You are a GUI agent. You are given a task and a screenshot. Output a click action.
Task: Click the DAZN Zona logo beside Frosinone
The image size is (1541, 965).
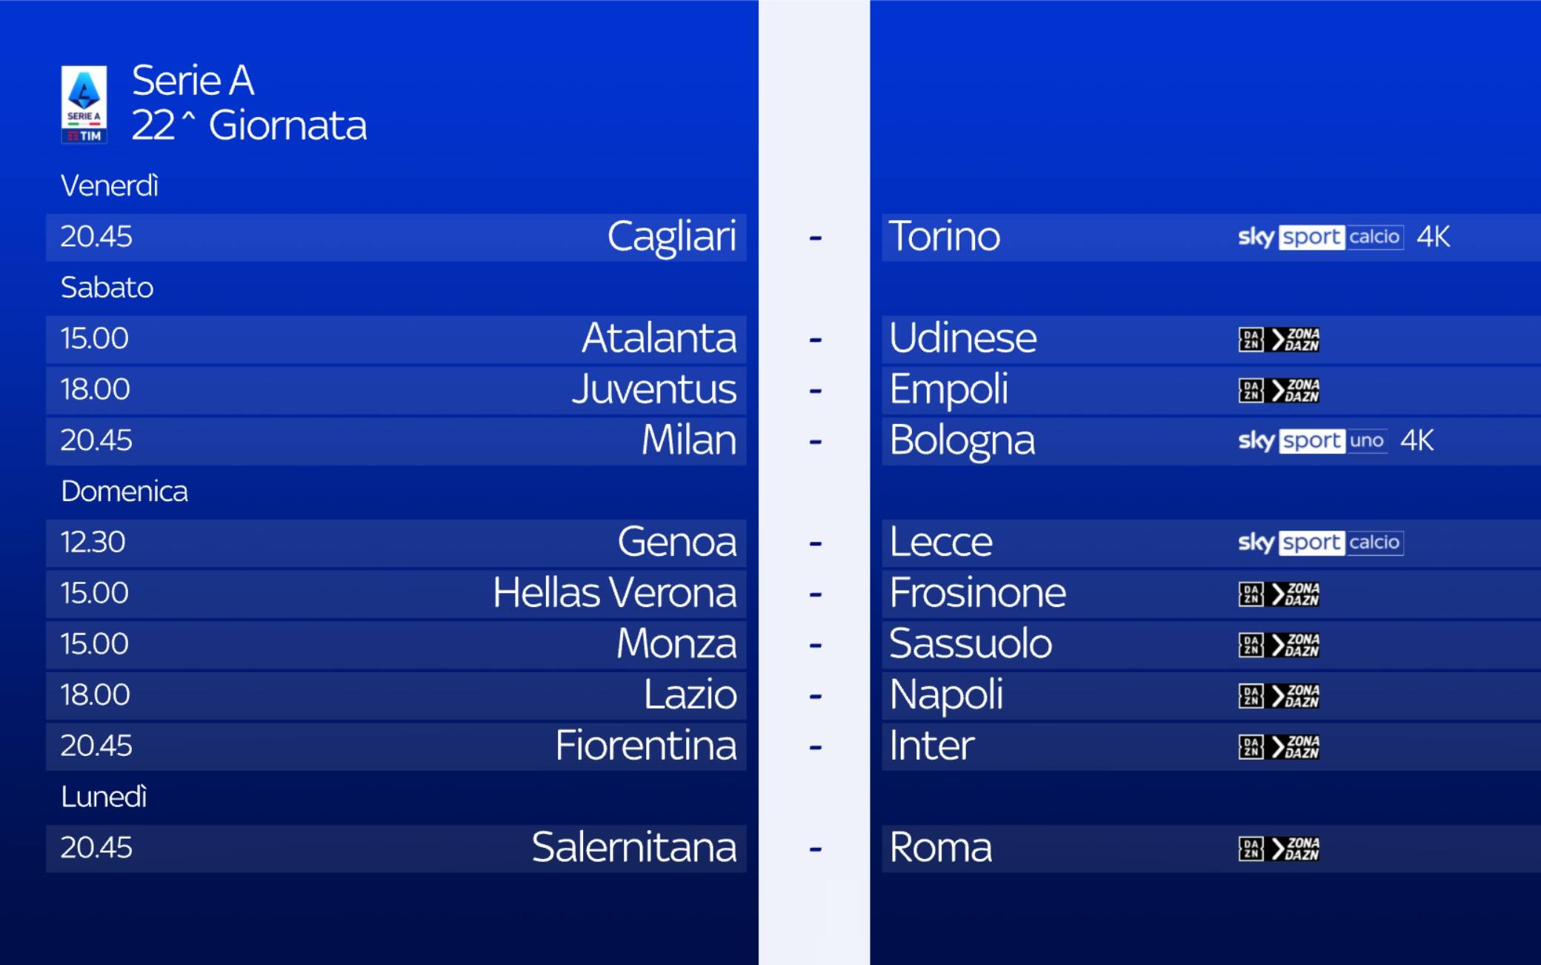click(1279, 594)
